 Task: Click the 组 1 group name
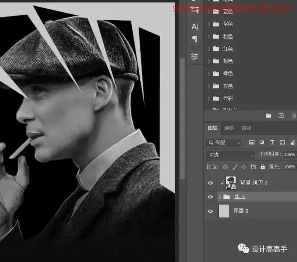point(240,197)
